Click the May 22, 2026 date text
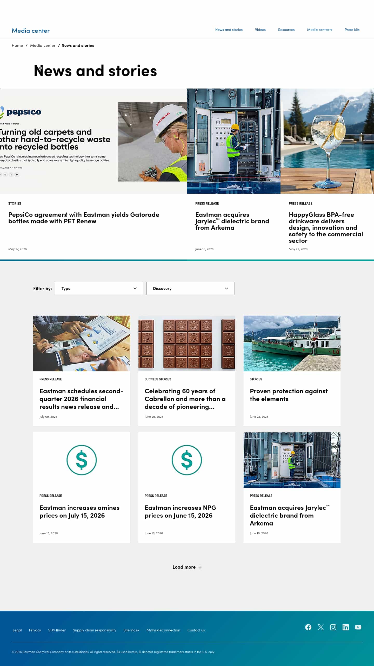This screenshot has width=374, height=666. click(x=298, y=249)
